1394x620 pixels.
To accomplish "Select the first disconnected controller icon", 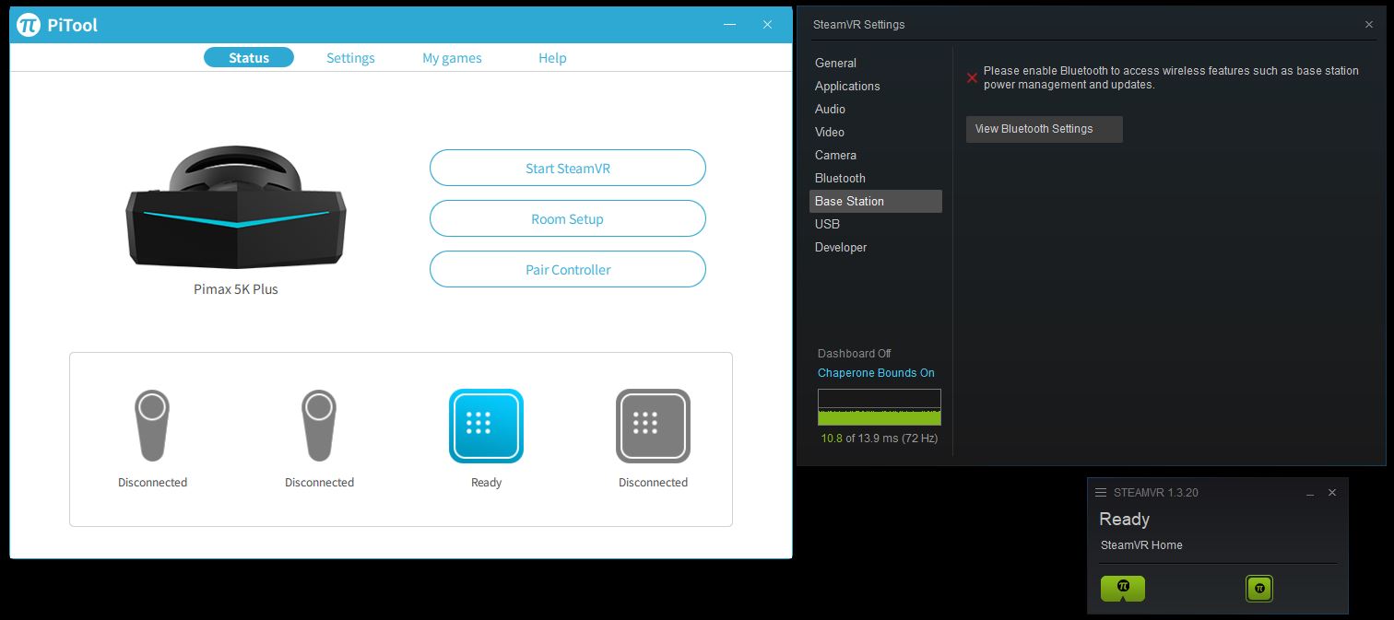I will pyautogui.click(x=152, y=425).
